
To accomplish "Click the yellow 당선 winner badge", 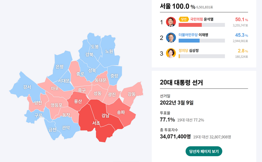I will pyautogui.click(x=184, y=19).
